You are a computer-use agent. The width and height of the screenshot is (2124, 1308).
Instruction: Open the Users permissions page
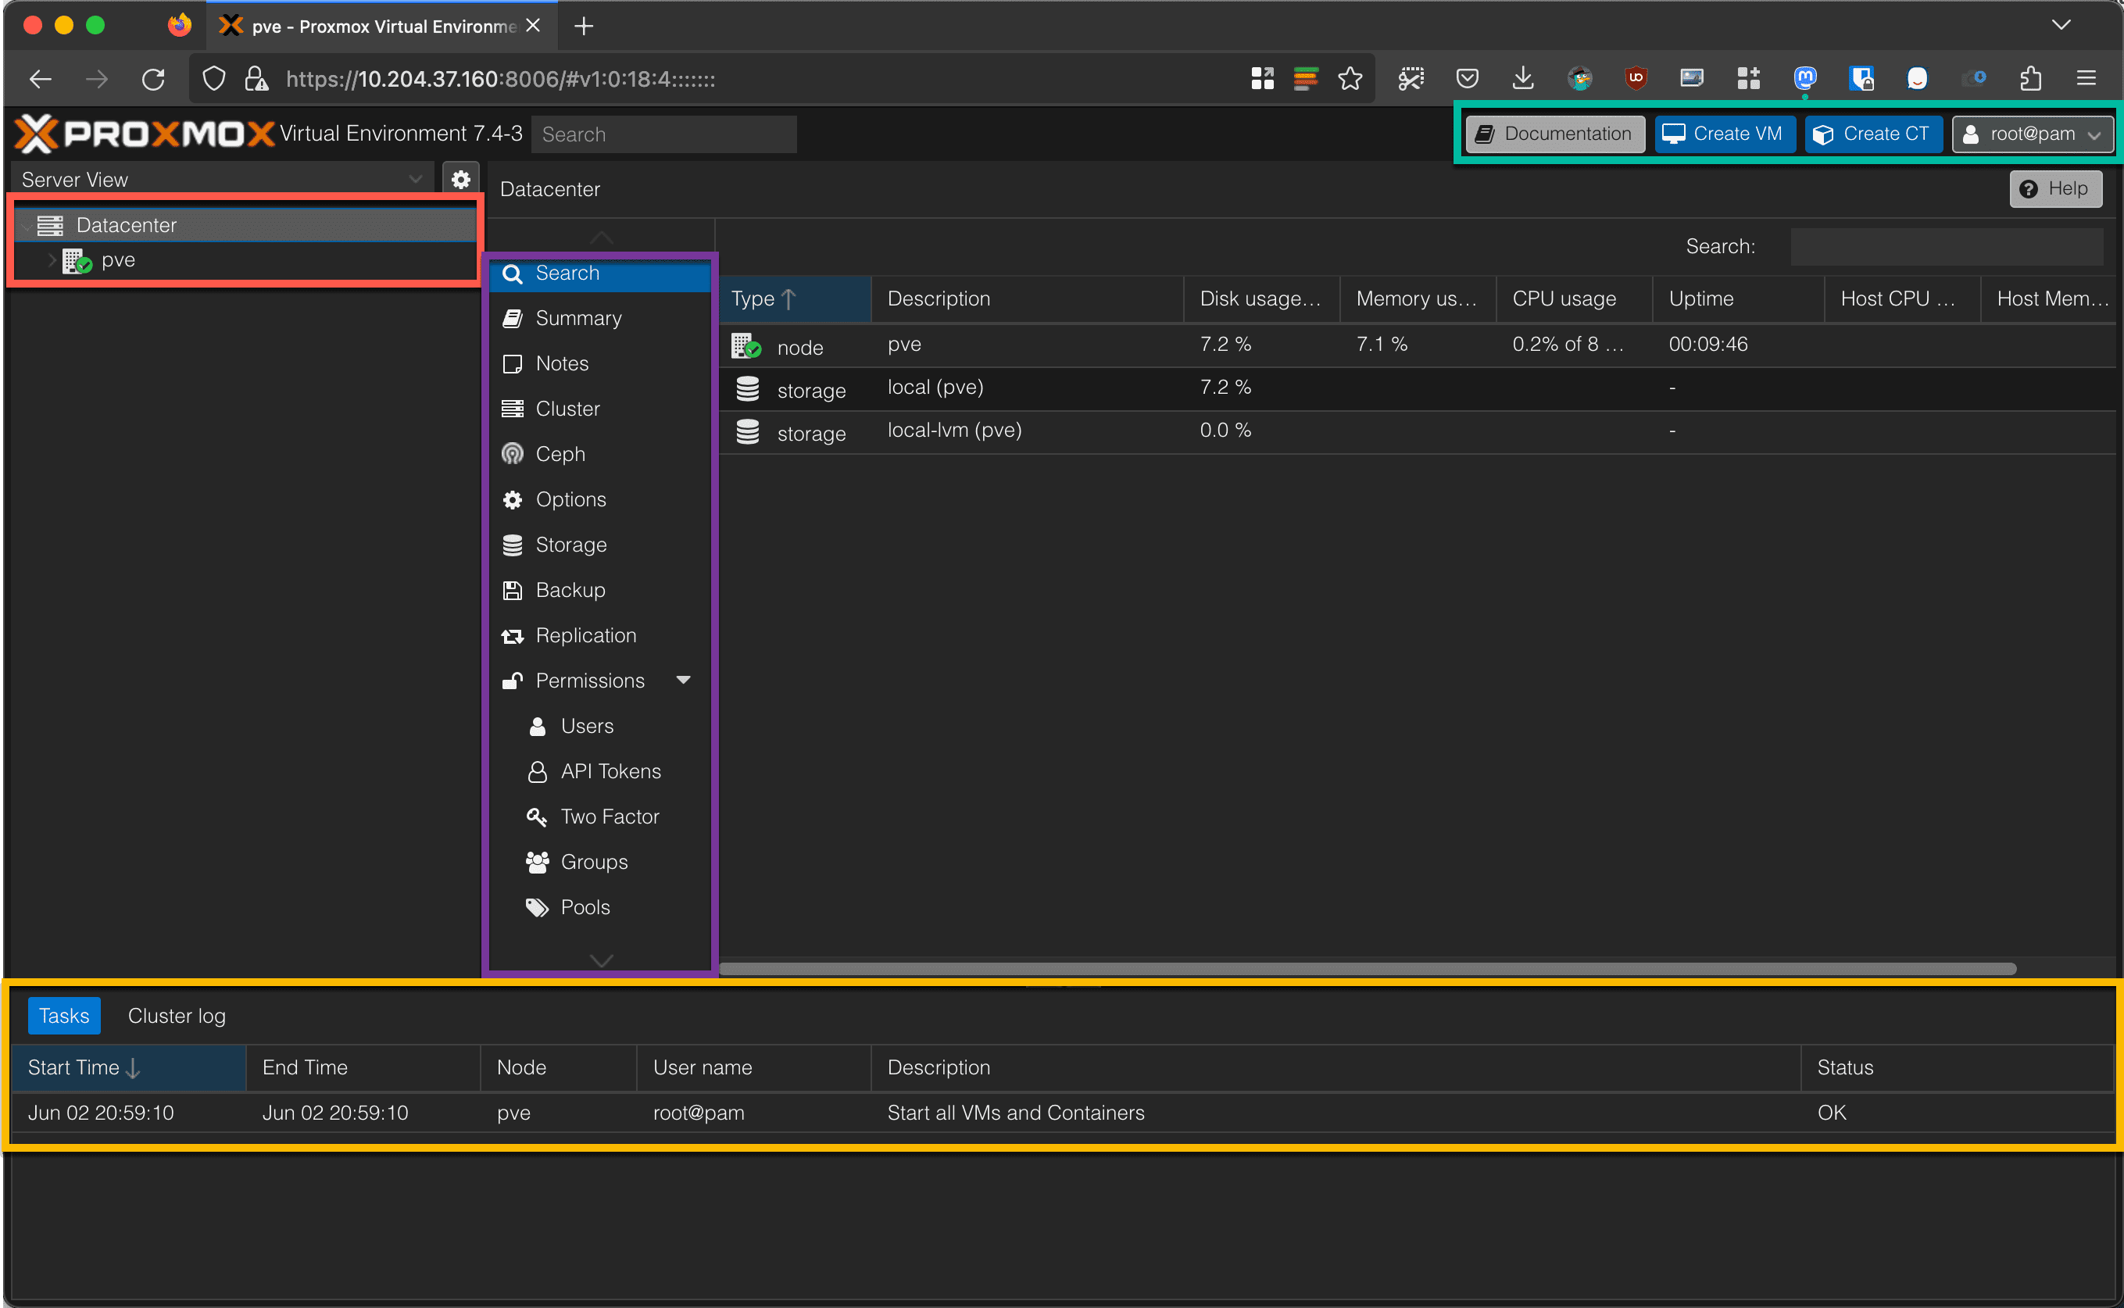click(600, 726)
